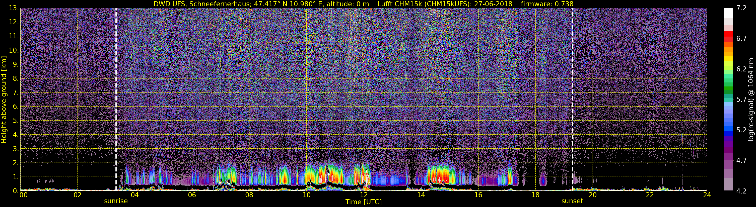Click the '3.' height axis tick label
Viewport: 756px width, 207px height.
tap(16, 149)
